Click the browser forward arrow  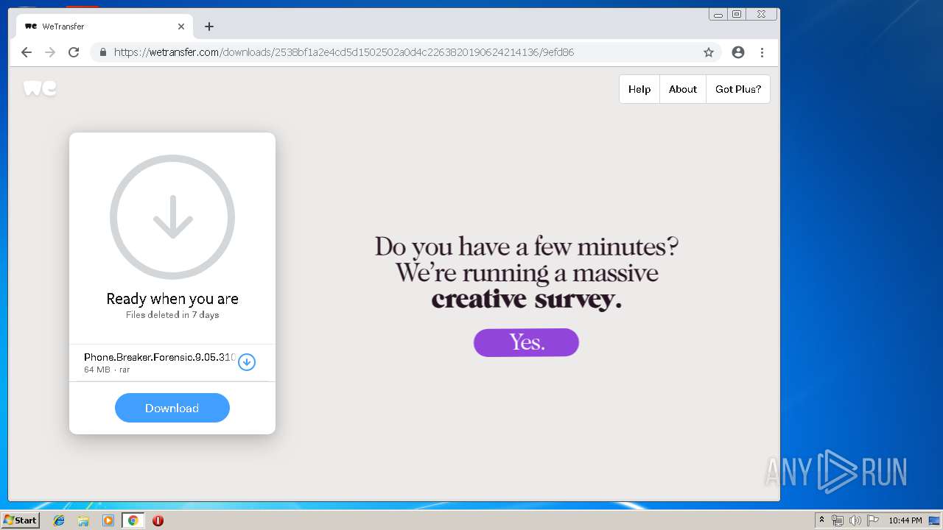pyautogui.click(x=50, y=52)
